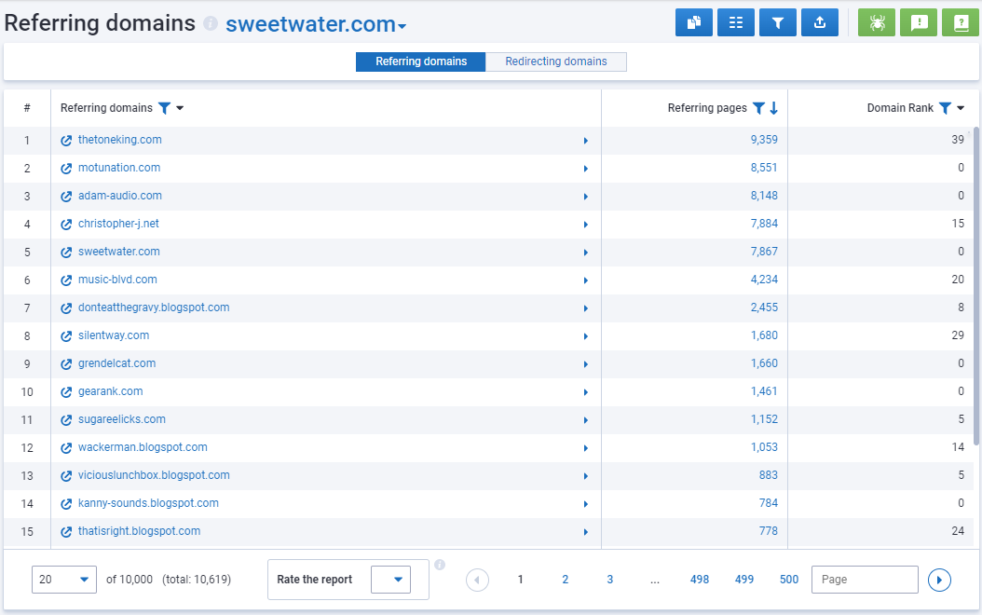Go to page 500
982x615 pixels.
click(789, 580)
